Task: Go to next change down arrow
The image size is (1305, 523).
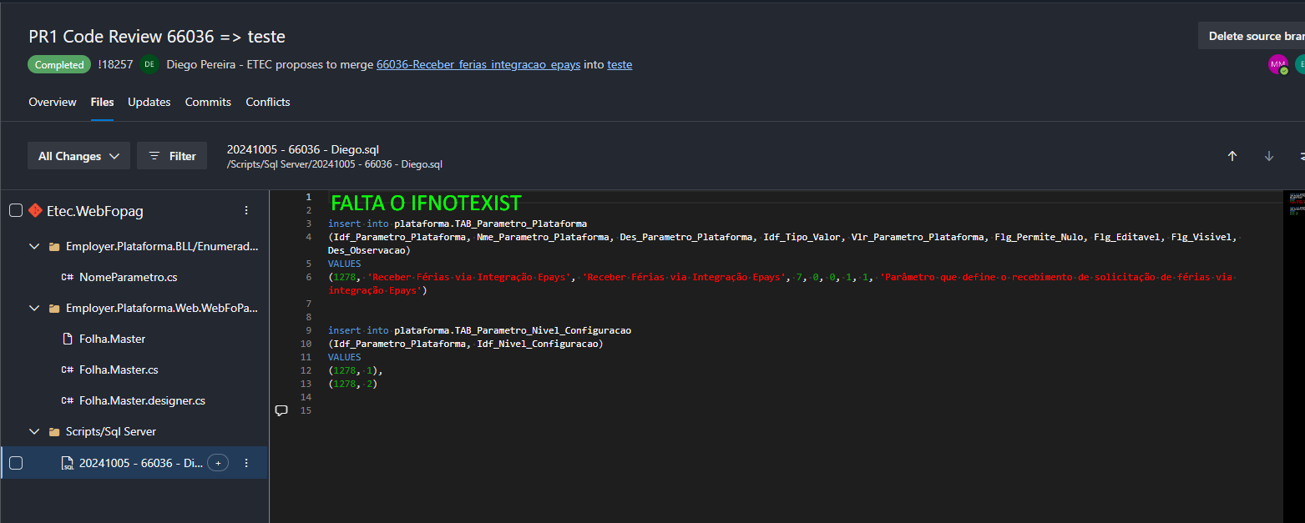Action: (1269, 156)
